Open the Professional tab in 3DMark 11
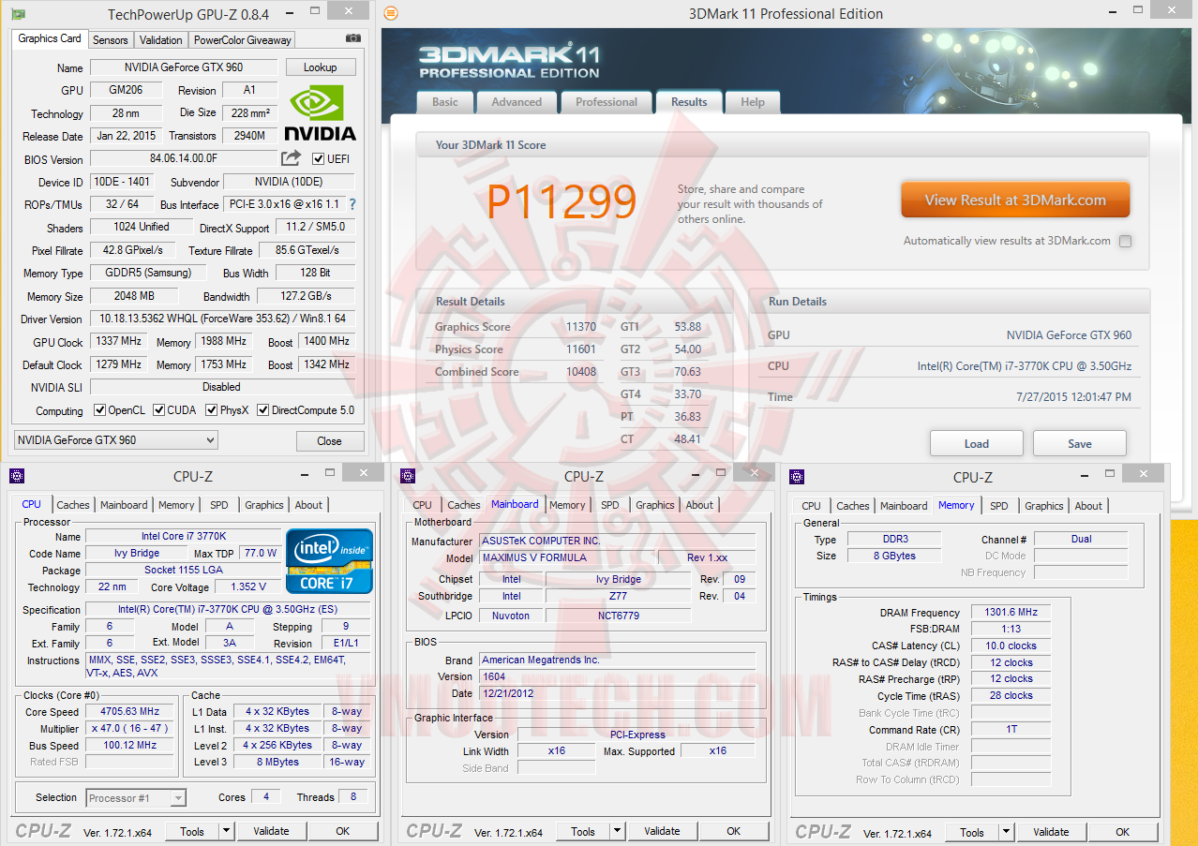 (606, 102)
